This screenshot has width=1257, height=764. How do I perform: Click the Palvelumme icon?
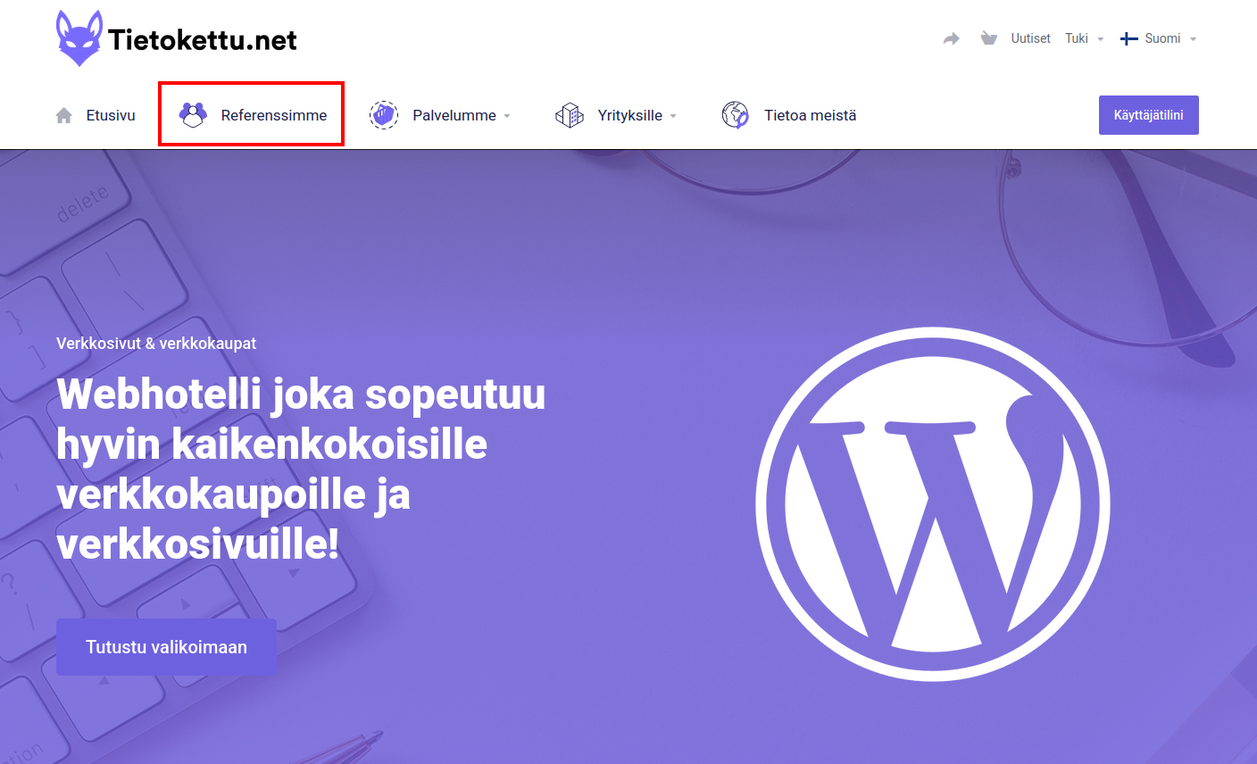pos(384,115)
